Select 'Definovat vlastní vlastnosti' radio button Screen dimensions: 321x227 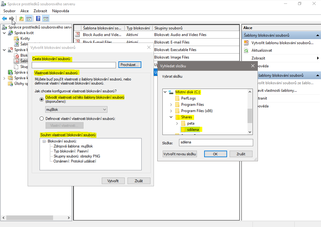pos(41,119)
